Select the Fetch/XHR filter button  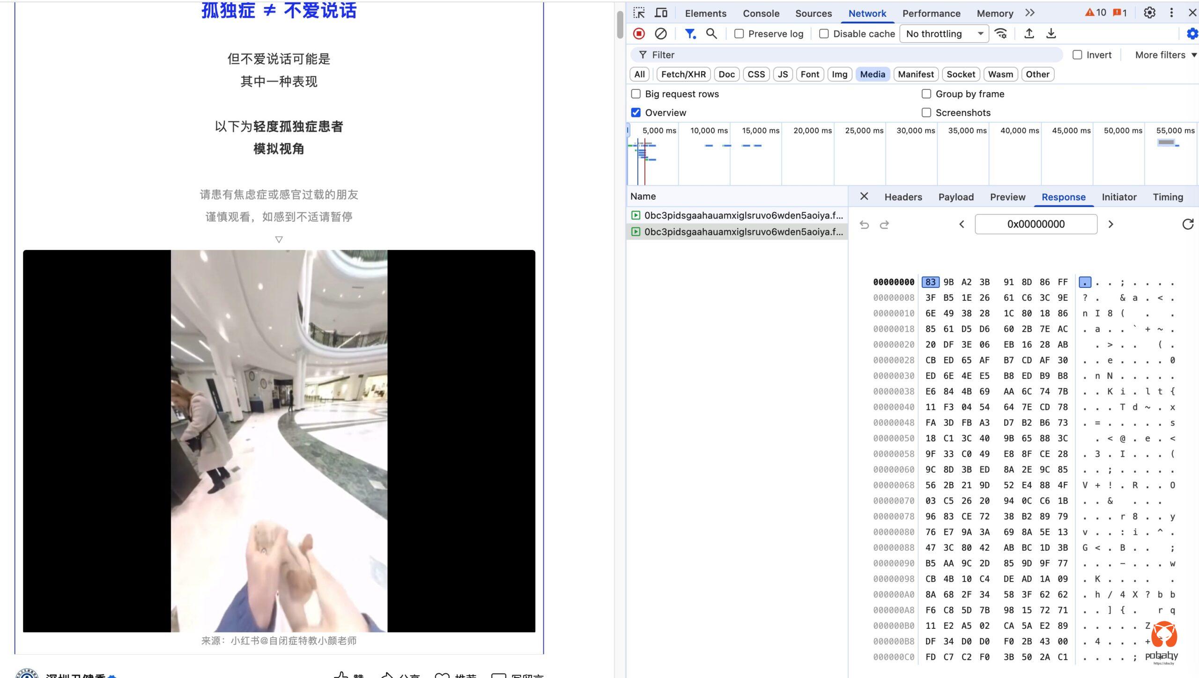(x=683, y=74)
